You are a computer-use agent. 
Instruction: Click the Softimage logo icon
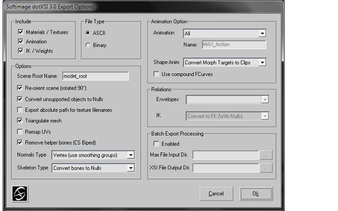(x=20, y=194)
